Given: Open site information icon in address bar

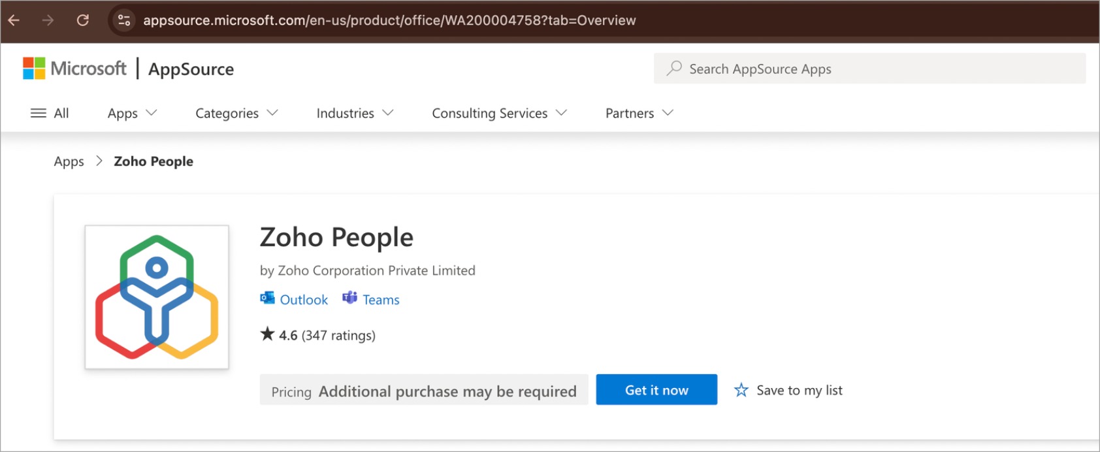Looking at the screenshot, I should click(x=123, y=20).
